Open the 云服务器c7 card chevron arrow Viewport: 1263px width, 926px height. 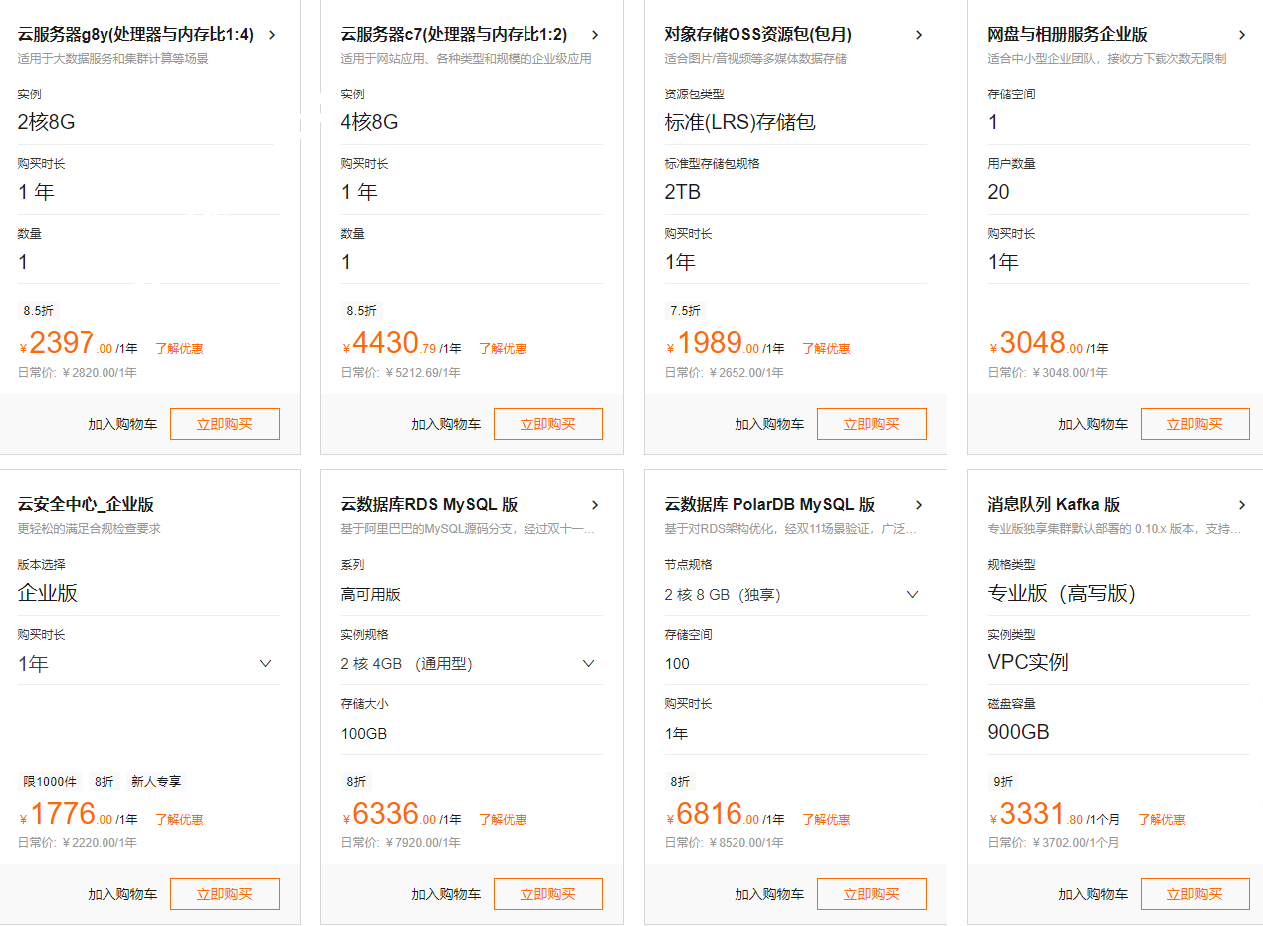click(595, 35)
